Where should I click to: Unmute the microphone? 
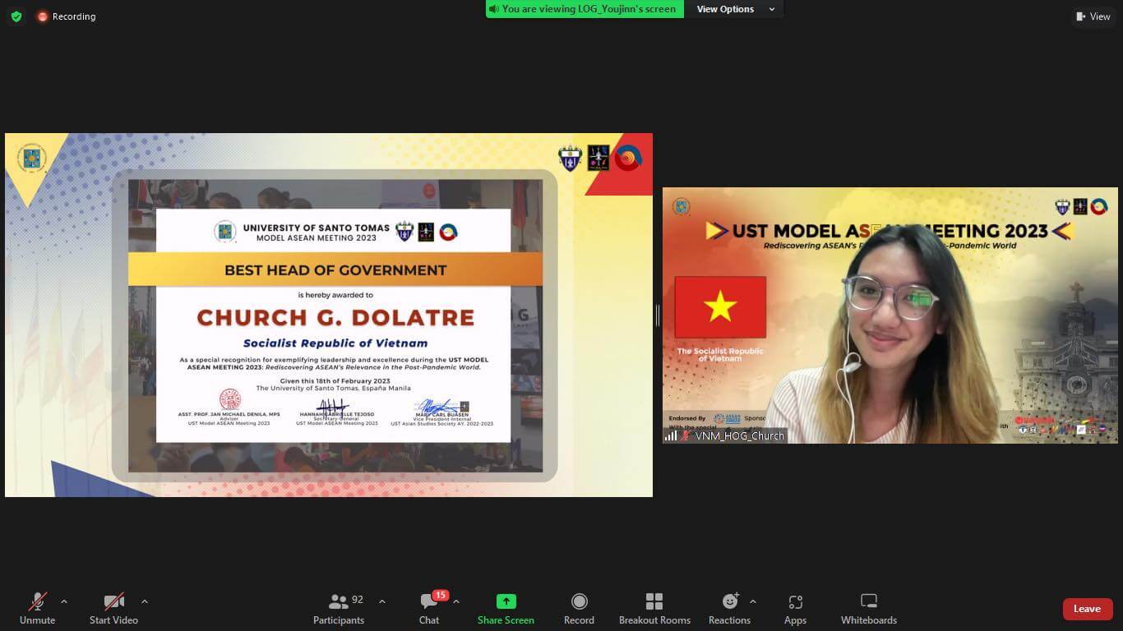[x=37, y=609]
